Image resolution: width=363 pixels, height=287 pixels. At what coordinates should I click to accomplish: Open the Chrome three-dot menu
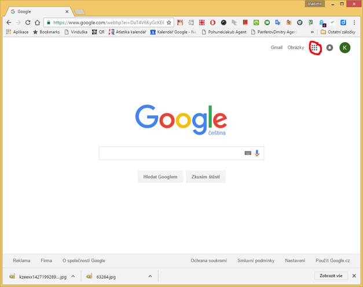354,23
